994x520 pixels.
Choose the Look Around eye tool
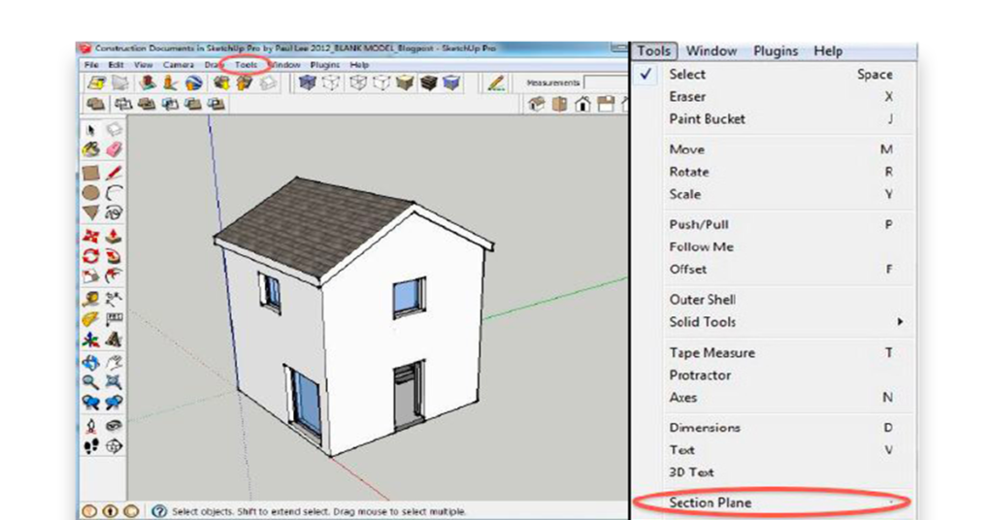click(115, 426)
